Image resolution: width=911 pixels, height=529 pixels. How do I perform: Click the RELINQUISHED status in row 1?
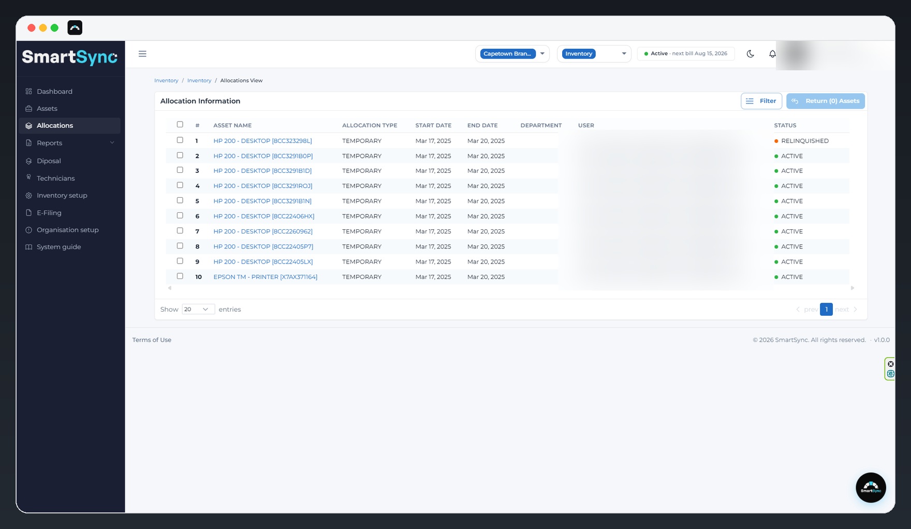pyautogui.click(x=801, y=141)
